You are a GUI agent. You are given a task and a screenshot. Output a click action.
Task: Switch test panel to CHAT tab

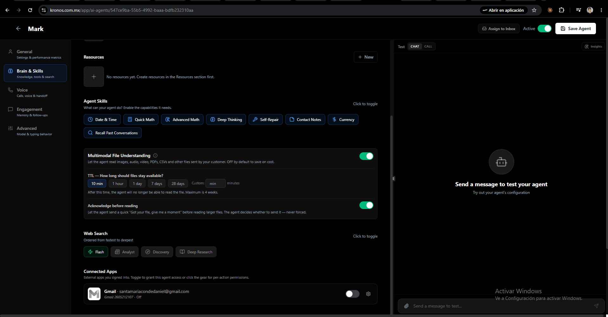tap(415, 46)
